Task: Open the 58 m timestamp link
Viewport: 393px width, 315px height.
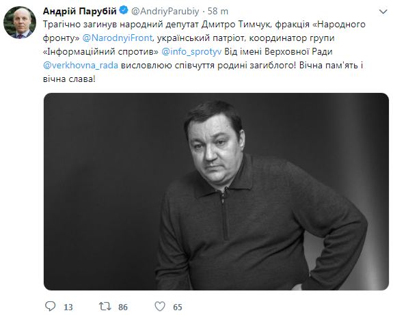Action: pos(218,12)
